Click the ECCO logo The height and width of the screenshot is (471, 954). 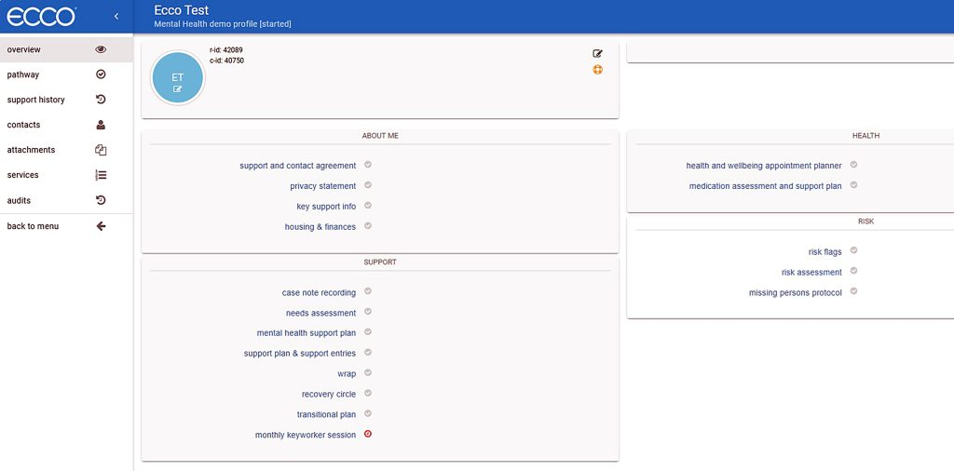41,16
